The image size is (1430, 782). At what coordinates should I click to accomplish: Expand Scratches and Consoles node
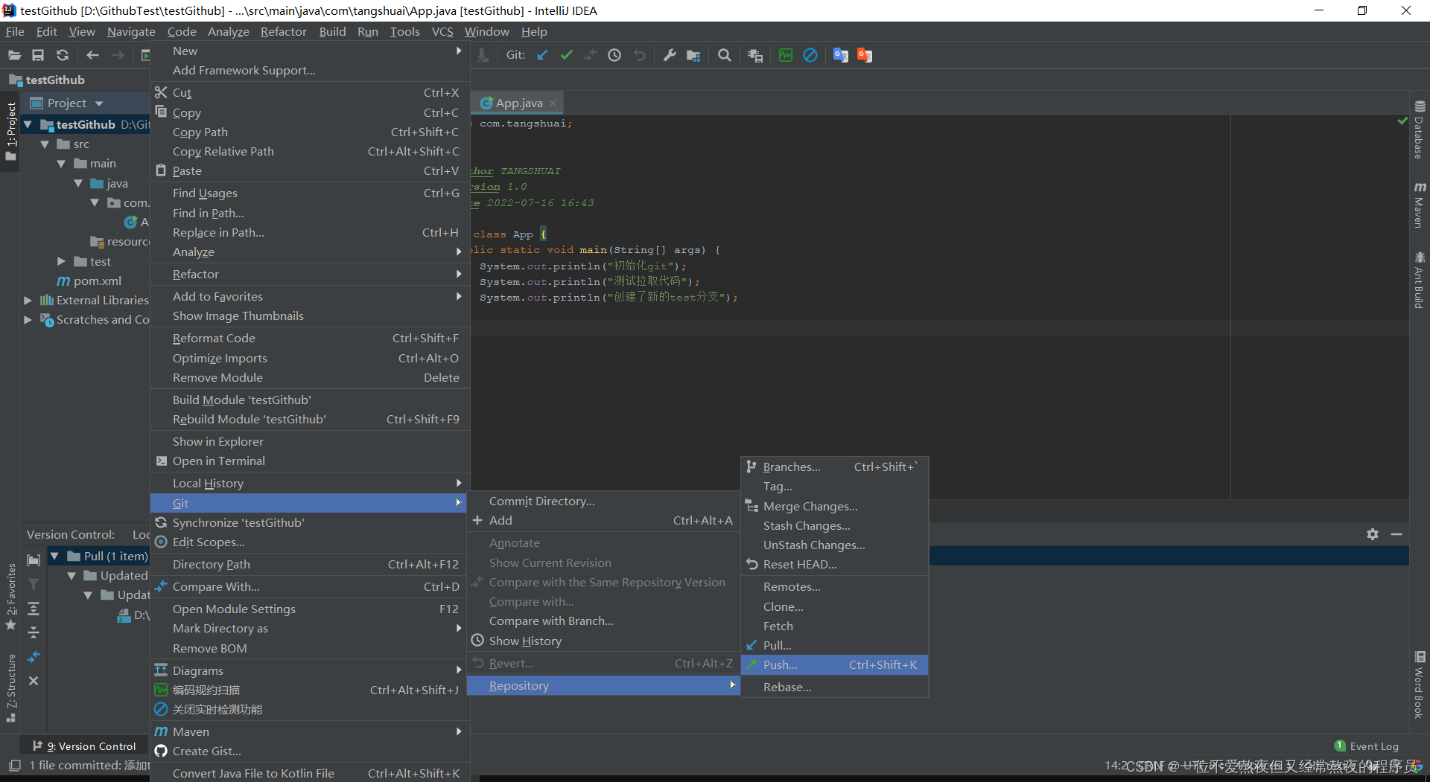pyautogui.click(x=28, y=320)
